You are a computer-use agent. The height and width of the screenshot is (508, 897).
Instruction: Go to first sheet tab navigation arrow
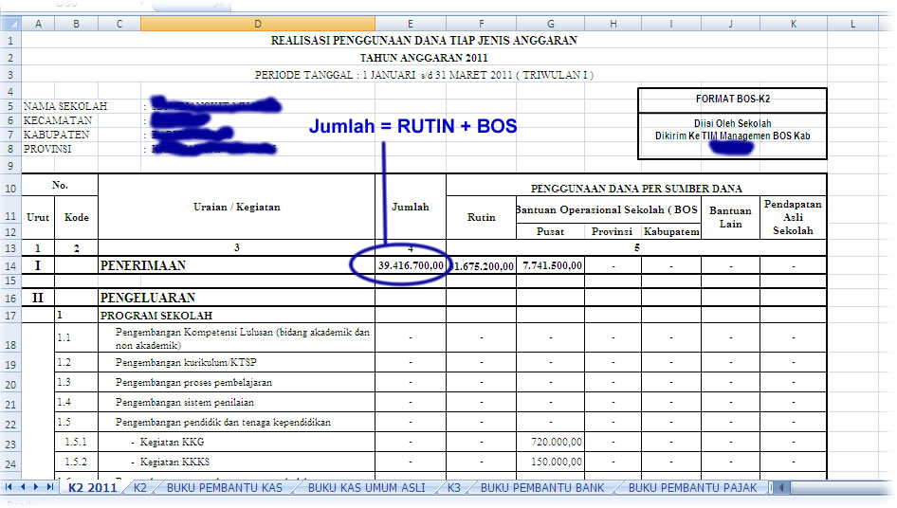click(9, 487)
